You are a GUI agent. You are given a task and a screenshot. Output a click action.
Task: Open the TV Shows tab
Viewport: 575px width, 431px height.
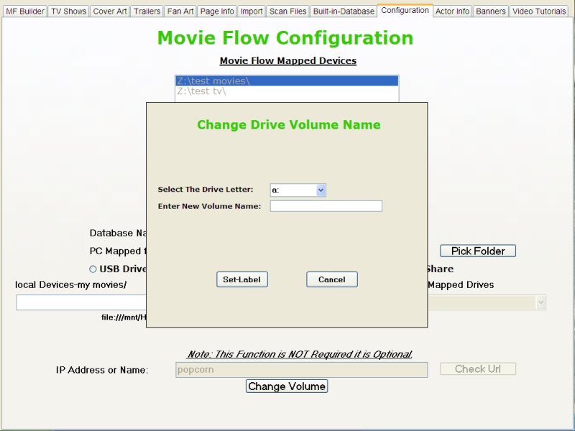click(x=67, y=11)
